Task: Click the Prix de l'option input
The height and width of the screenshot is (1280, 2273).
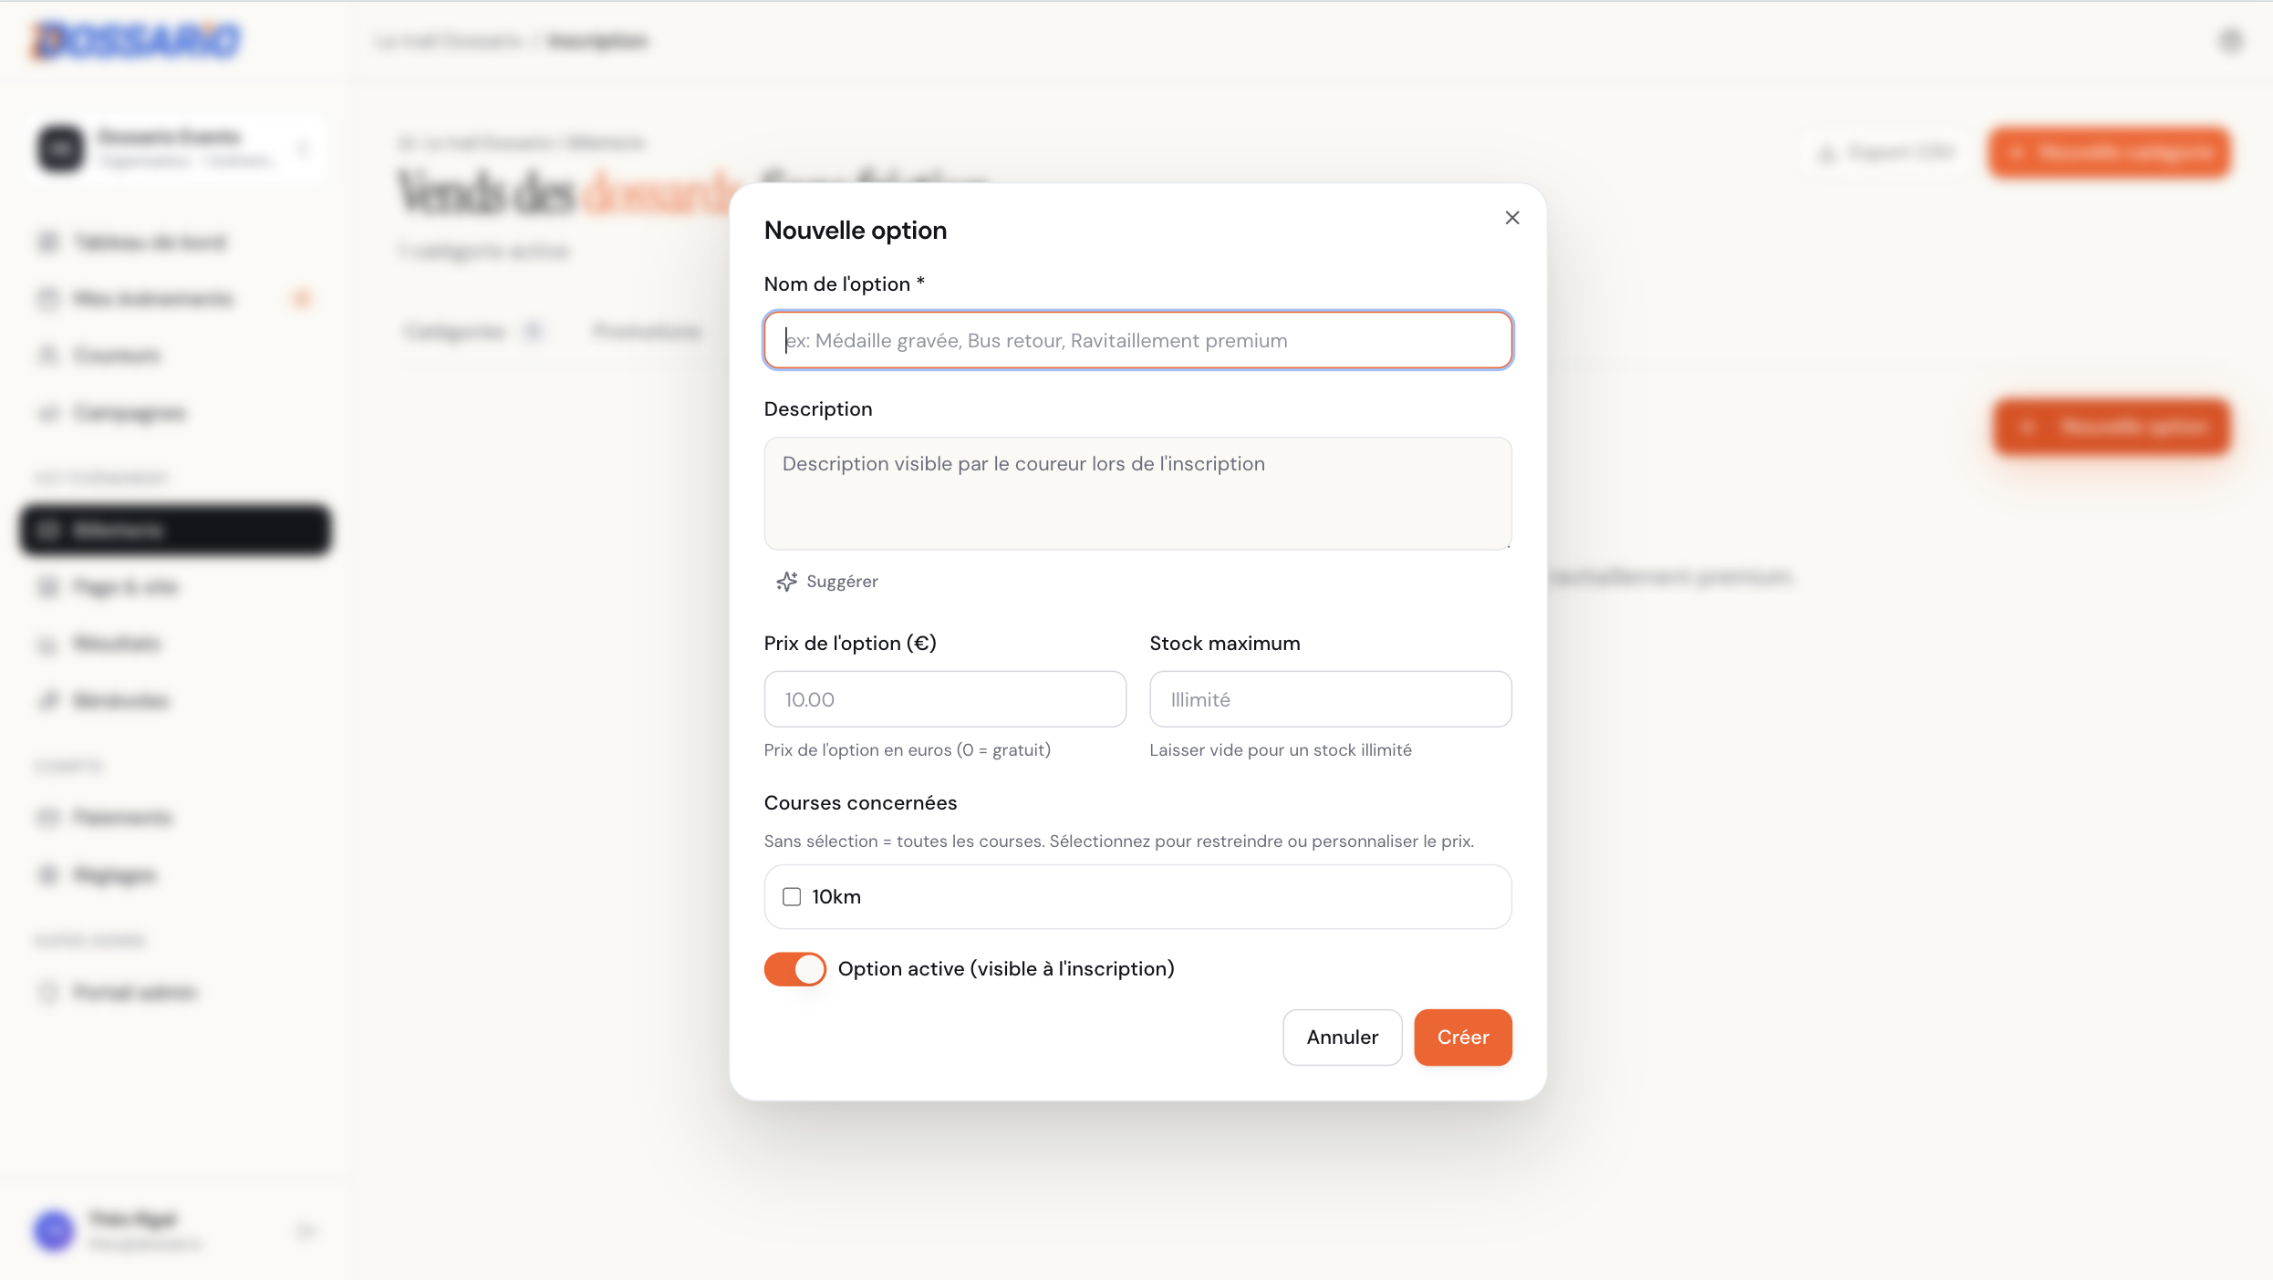Action: click(x=945, y=699)
